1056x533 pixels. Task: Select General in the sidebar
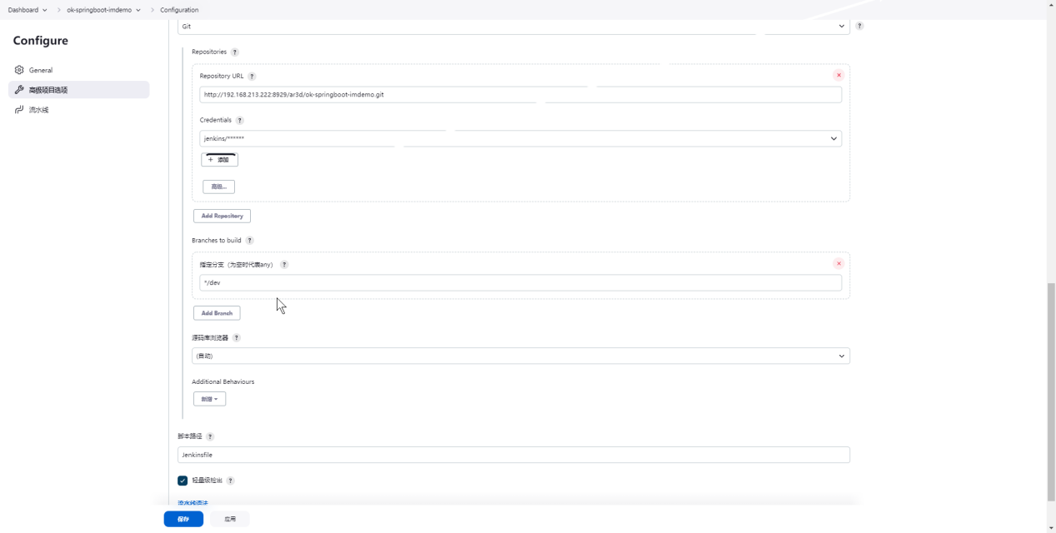[41, 71]
